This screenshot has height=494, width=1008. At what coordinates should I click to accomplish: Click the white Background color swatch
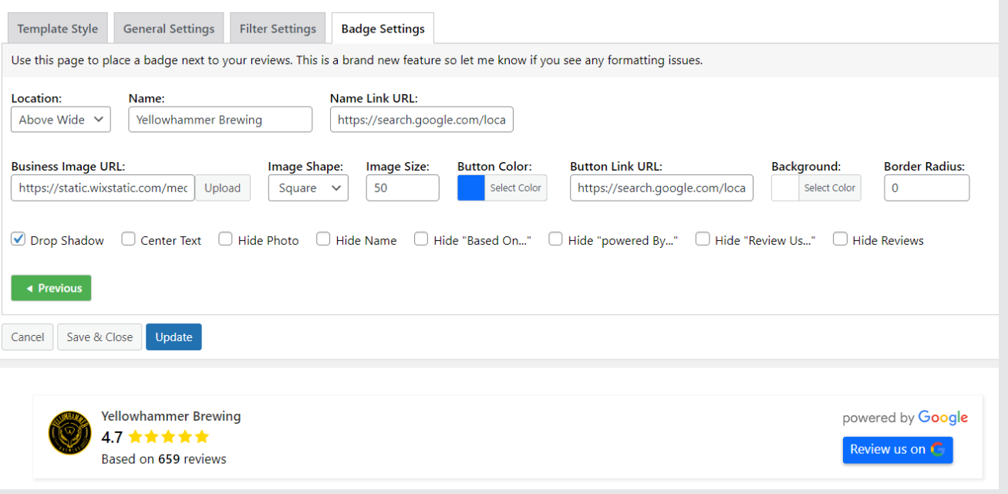785,188
